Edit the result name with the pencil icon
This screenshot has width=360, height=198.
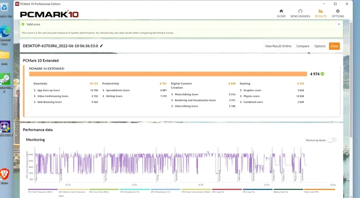click(101, 46)
